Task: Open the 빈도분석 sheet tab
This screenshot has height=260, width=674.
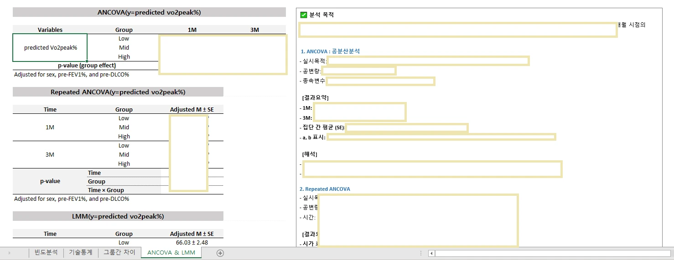Action: (x=46, y=252)
